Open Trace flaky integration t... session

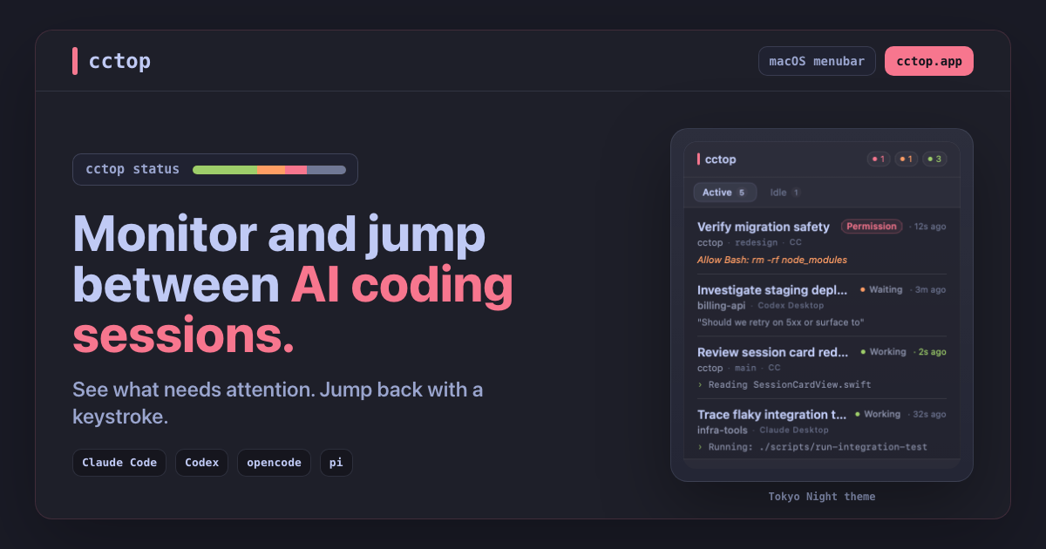822,430
